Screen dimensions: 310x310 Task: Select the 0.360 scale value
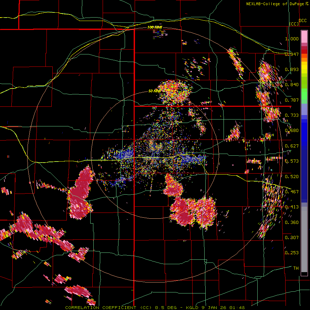[x=292, y=223]
